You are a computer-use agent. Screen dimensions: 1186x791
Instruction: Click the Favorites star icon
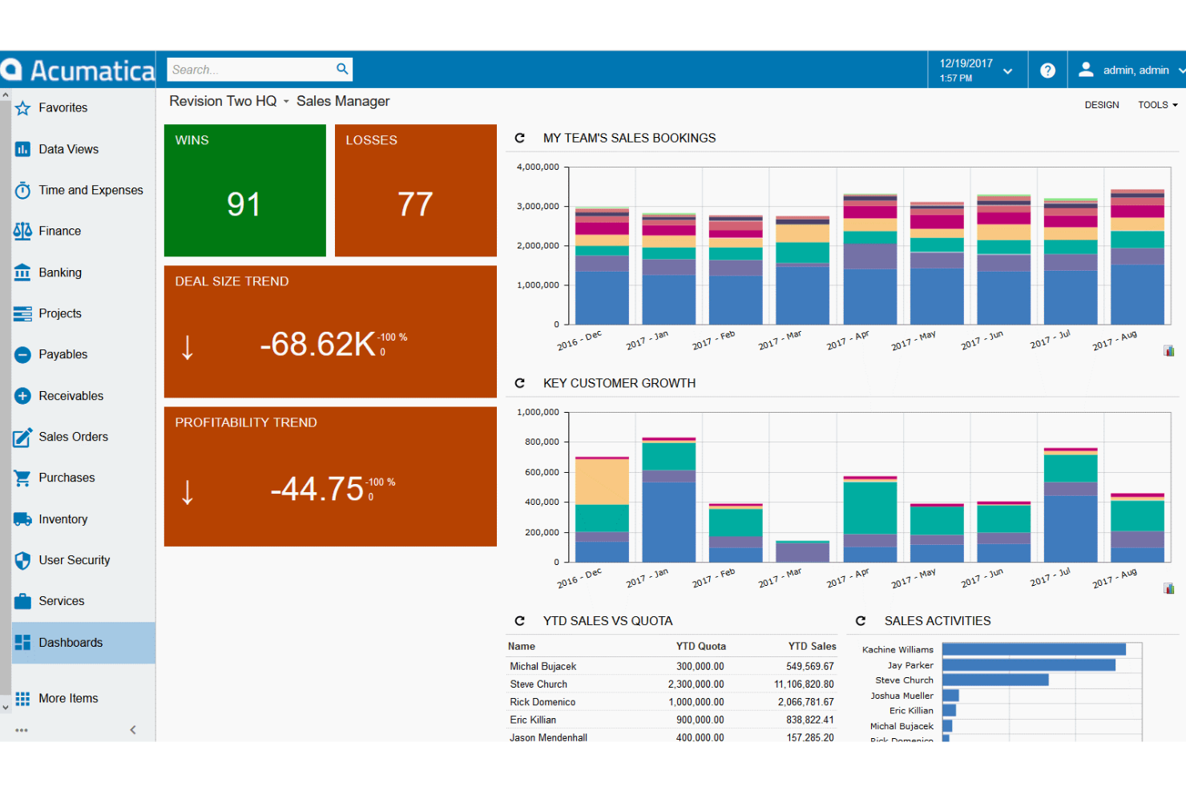pos(22,108)
